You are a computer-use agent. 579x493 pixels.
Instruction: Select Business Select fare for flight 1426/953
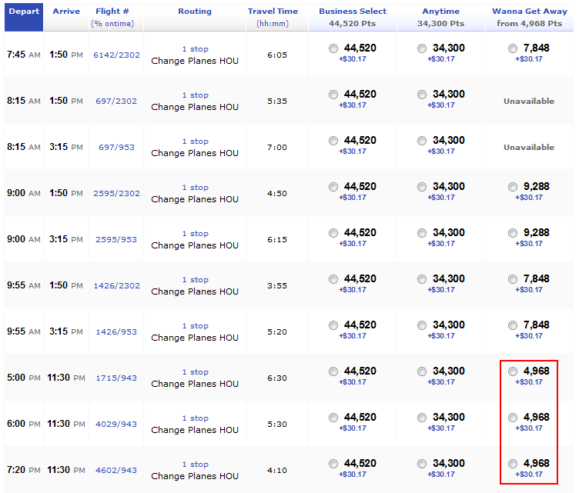(x=333, y=325)
